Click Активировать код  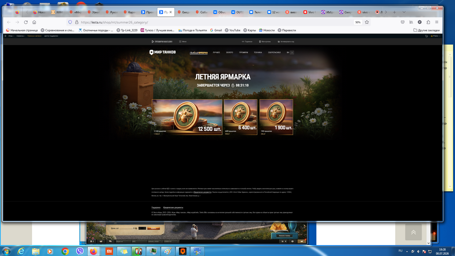[286, 41]
